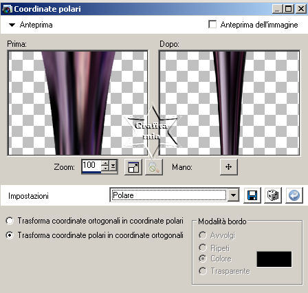Select Trasforma coordinate ortogonali in coordinate polari
The image size is (308, 293).
tap(10, 221)
